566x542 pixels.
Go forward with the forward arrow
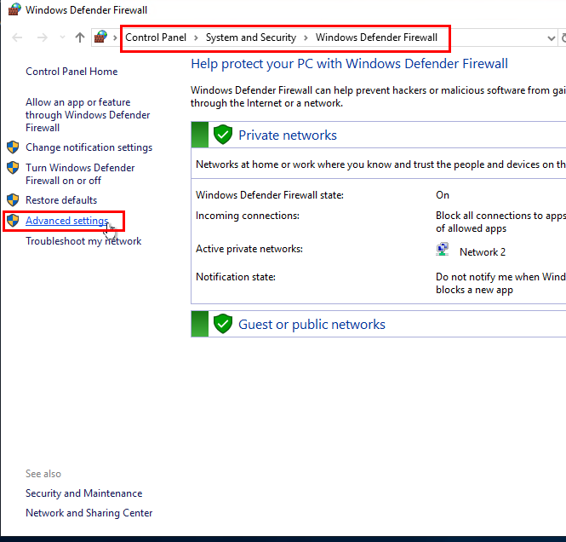point(43,37)
